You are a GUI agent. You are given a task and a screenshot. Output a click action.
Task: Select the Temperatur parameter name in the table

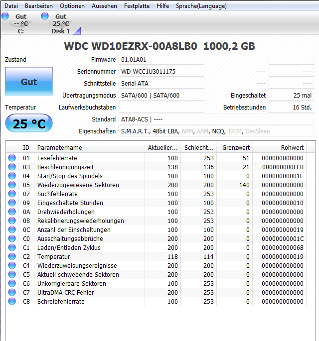pyautogui.click(x=53, y=257)
